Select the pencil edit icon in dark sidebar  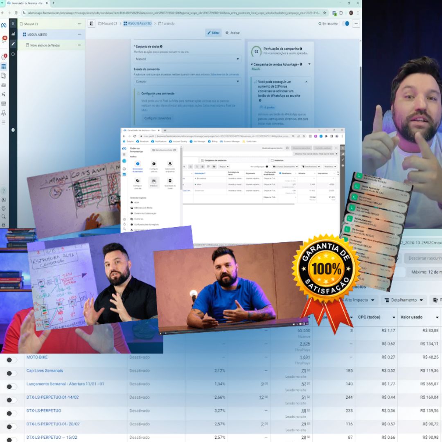pos(13,43)
